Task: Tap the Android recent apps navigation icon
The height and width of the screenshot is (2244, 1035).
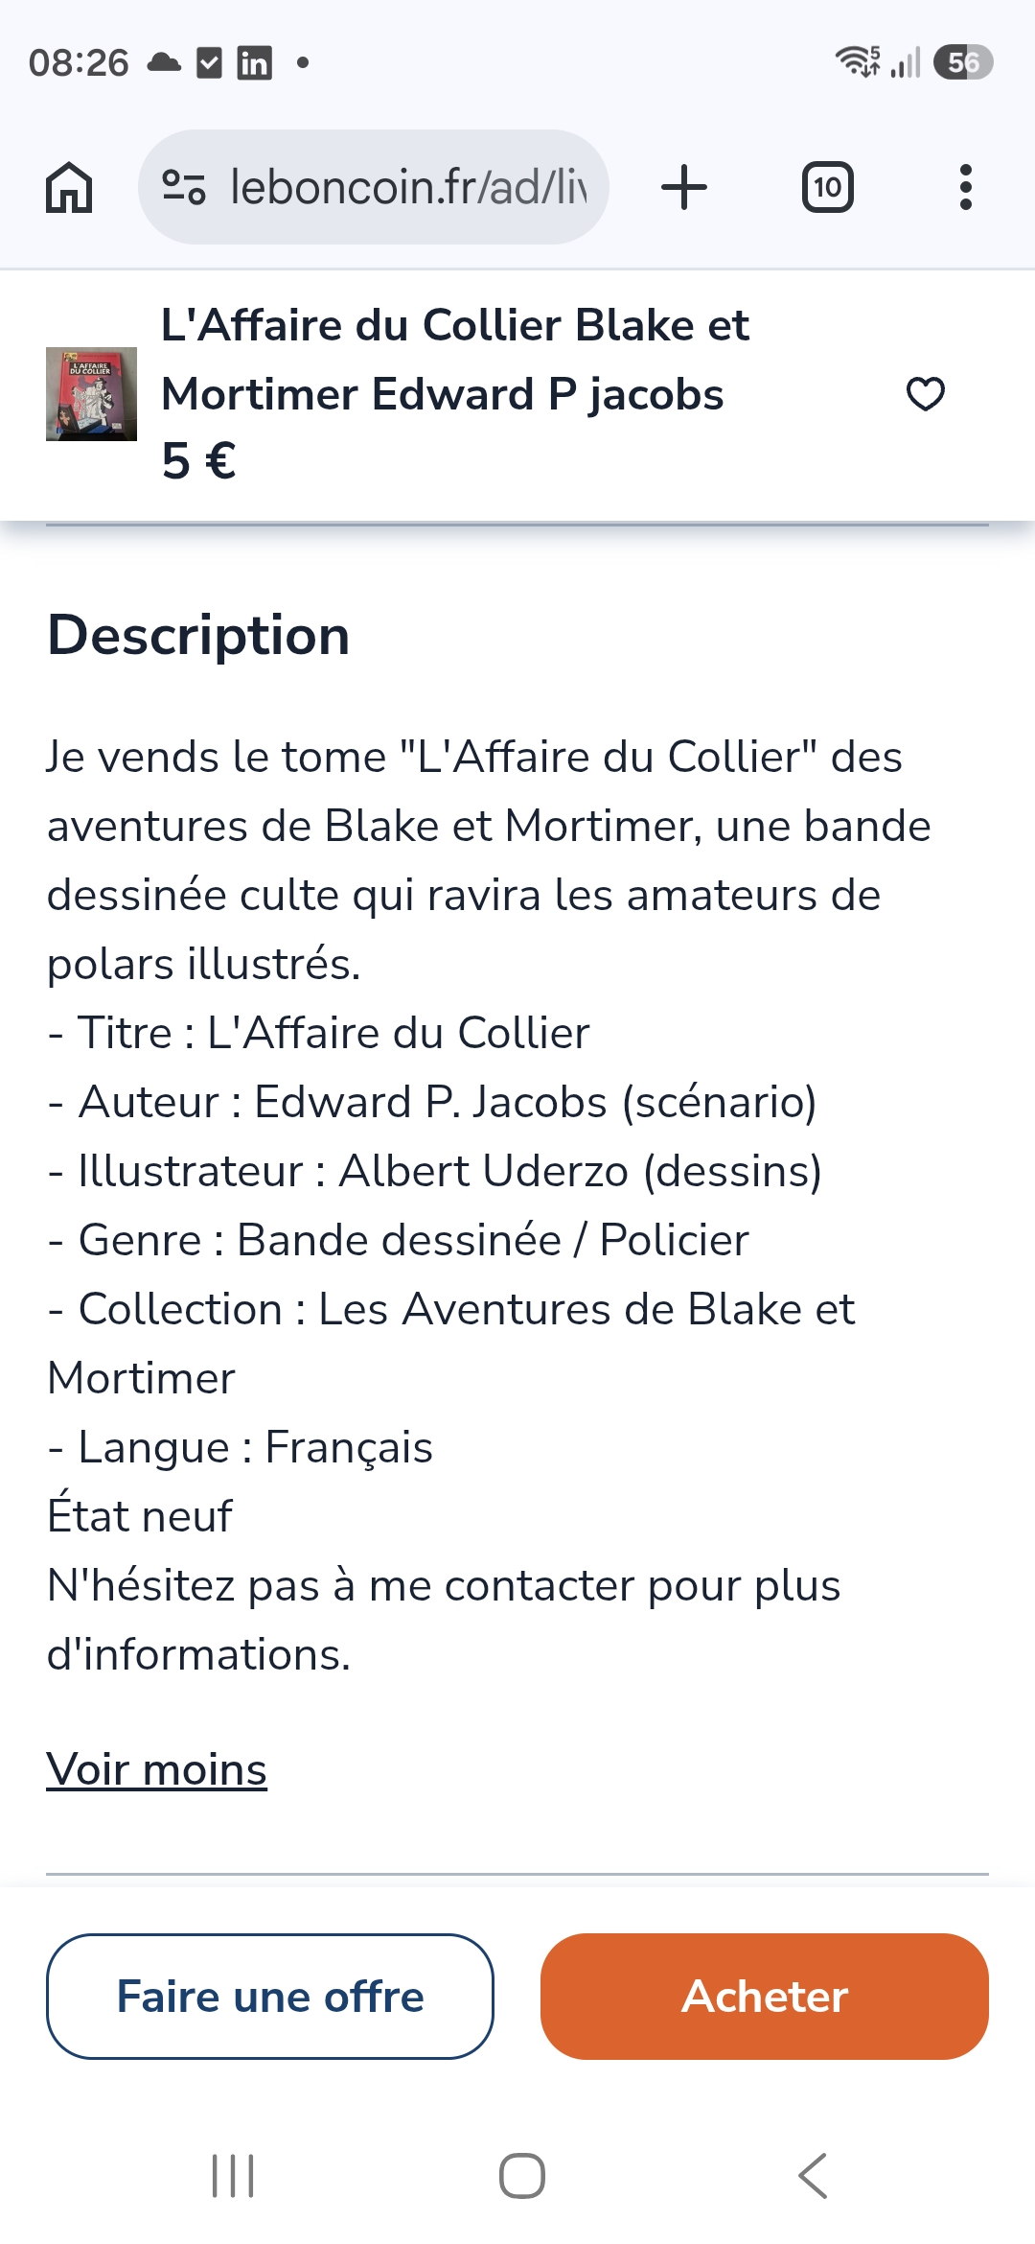Action: (233, 2176)
